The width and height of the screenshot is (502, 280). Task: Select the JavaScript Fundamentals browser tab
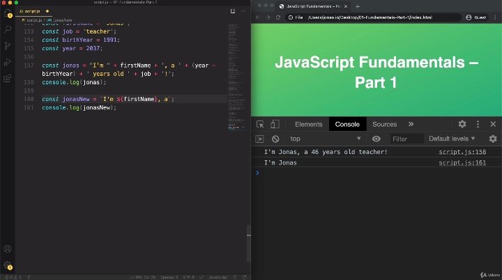click(313, 6)
